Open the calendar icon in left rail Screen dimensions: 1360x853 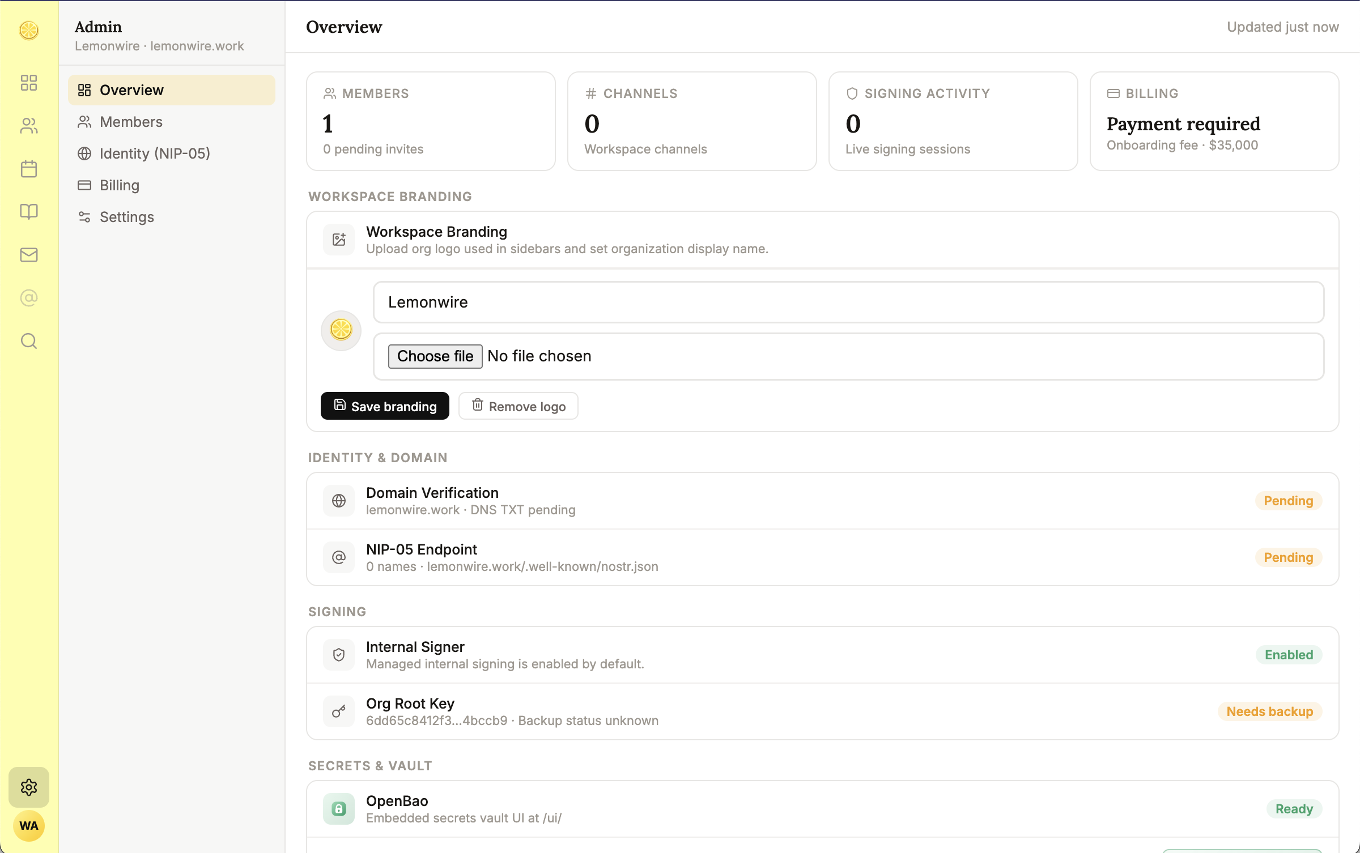[29, 169]
